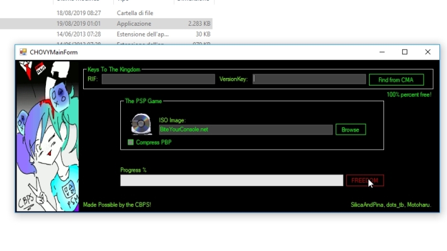Minimize the CHOVYMainForm window
This screenshot has width=447, height=251.
(382, 52)
